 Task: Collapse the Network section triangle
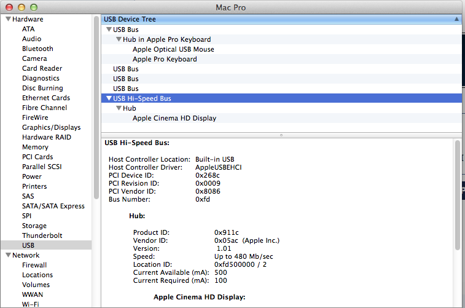(8, 255)
